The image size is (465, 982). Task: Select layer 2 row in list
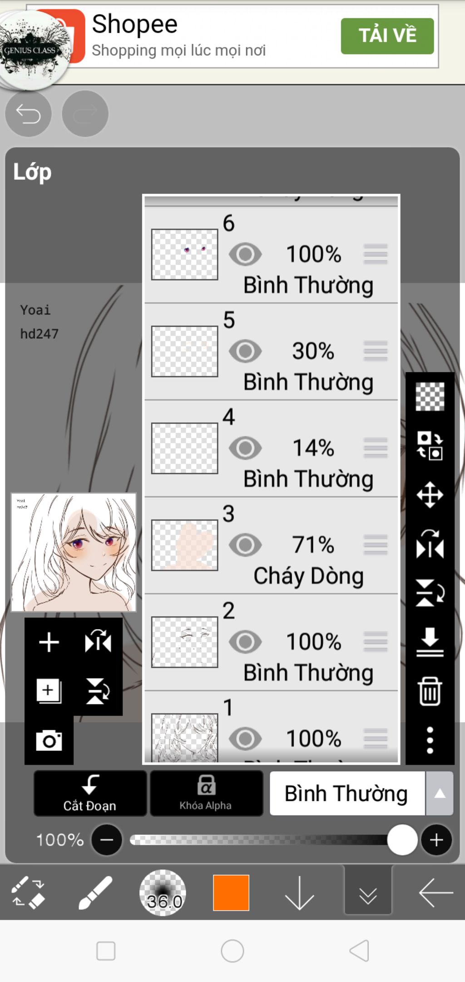click(271, 642)
